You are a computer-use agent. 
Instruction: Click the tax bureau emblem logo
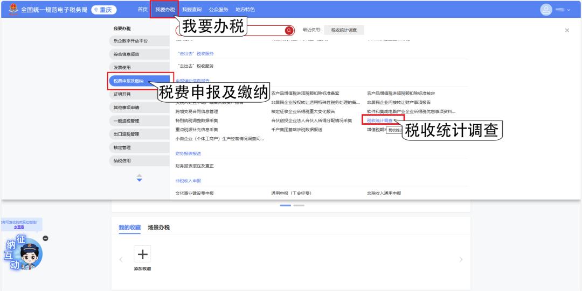(13, 9)
